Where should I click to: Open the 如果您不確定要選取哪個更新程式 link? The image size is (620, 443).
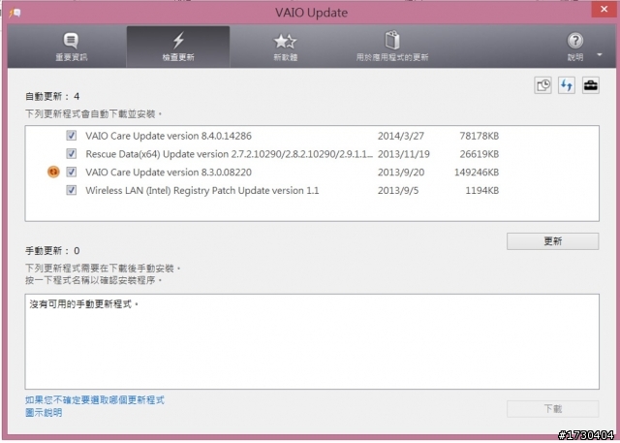pyautogui.click(x=95, y=400)
